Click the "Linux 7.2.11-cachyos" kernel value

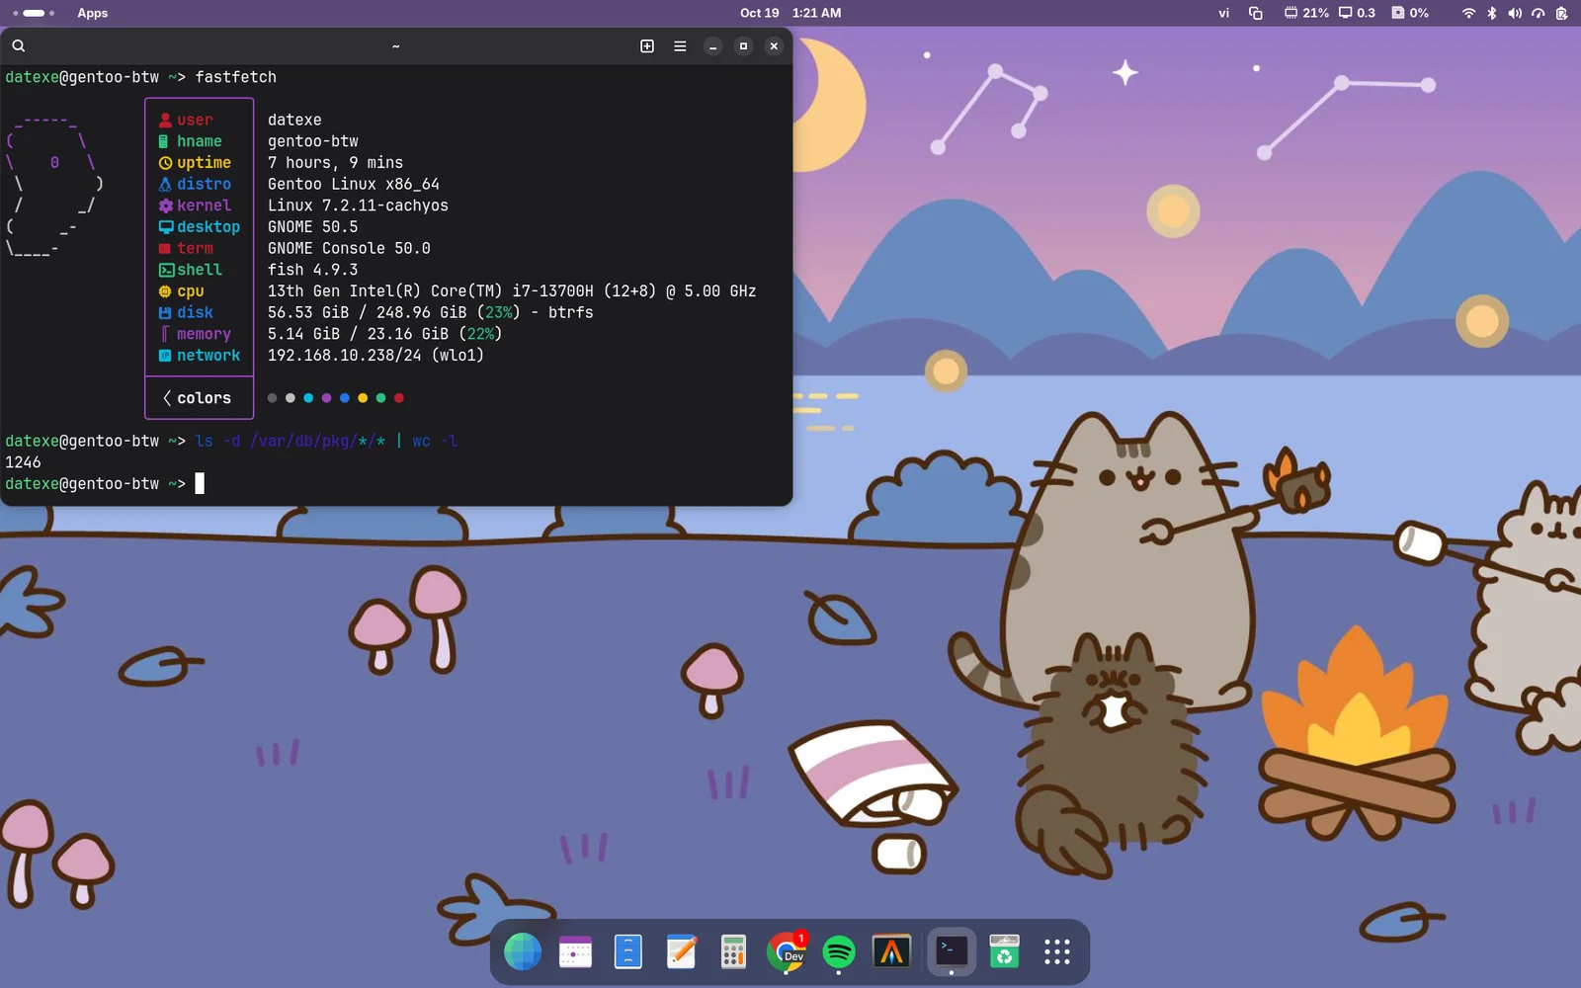[358, 206]
